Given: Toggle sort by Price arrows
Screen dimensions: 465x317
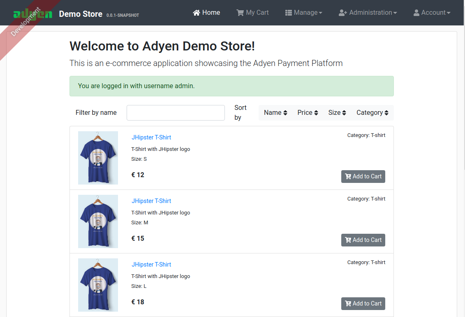Looking at the screenshot, I should (x=316, y=113).
